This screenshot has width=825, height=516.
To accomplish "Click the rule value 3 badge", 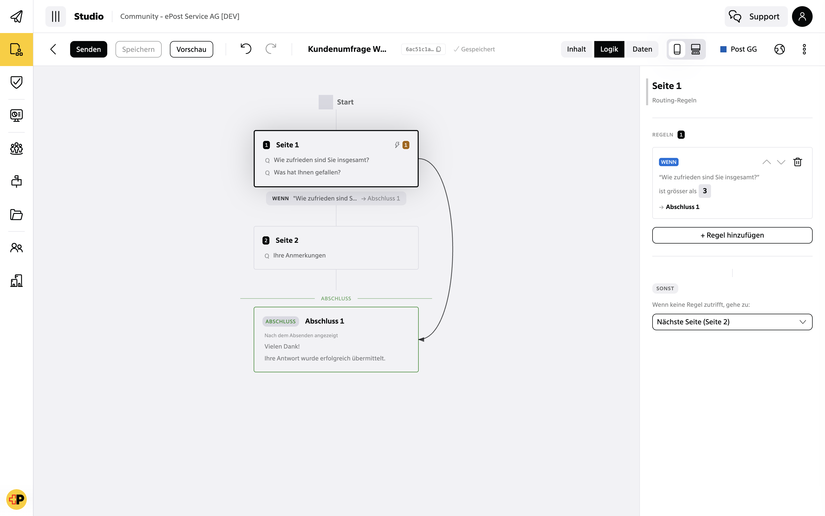I will click(x=704, y=191).
